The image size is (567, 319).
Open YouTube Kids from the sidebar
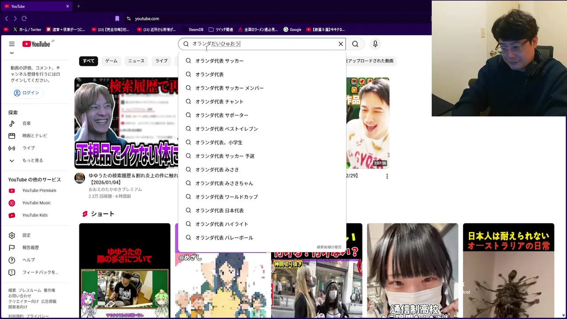coord(35,215)
